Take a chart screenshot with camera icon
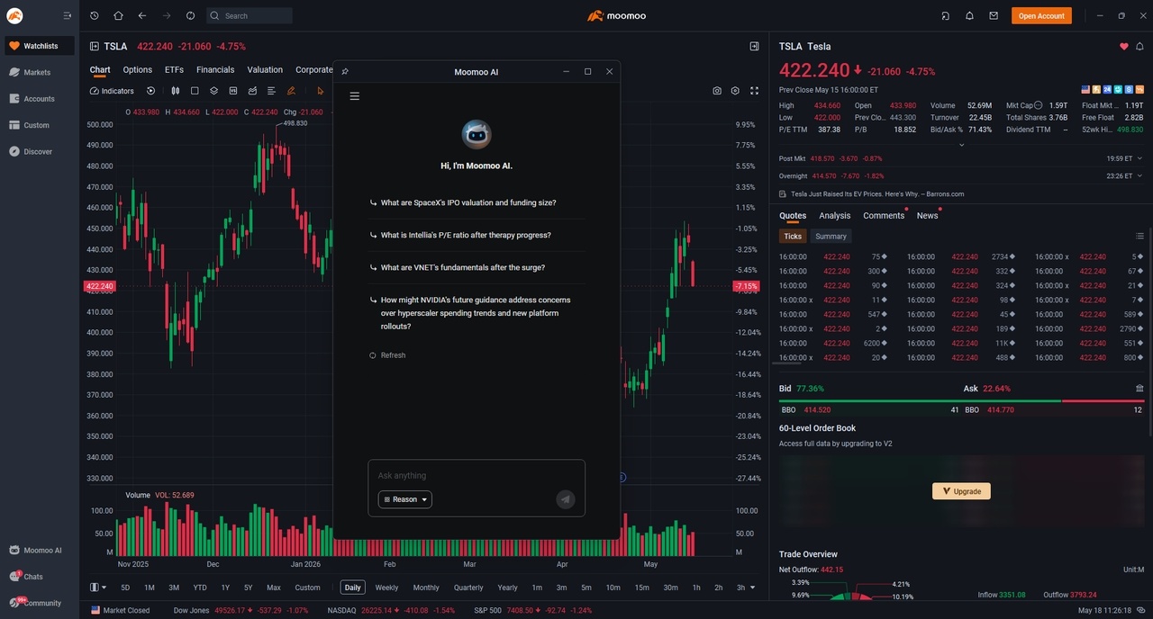The image size is (1153, 619). point(717,91)
